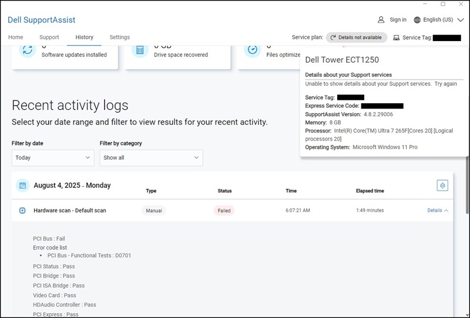The image size is (470, 318).
Task: Click the Details not available button
Action: coord(356,38)
